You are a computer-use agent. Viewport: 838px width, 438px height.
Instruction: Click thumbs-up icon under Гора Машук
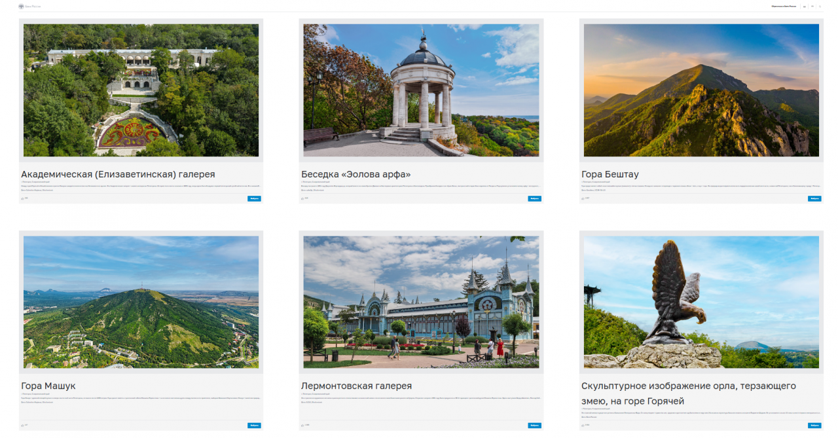pyautogui.click(x=23, y=425)
